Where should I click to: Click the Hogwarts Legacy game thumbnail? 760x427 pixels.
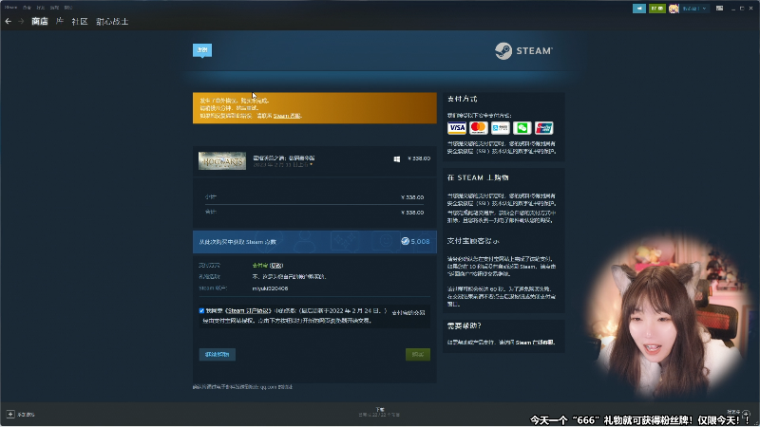coord(222,160)
